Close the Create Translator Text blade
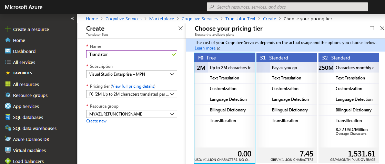385x164 pixels. pyautogui.click(x=181, y=29)
